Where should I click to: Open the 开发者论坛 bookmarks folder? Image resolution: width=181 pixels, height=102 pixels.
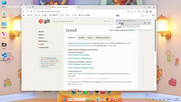(x=53, y=15)
